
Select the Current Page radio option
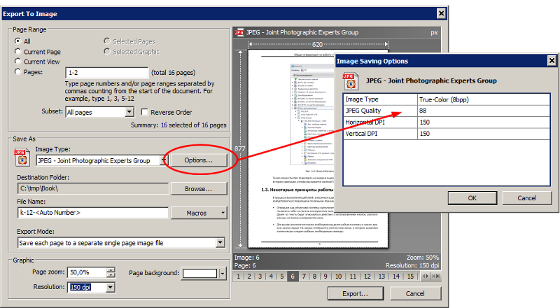click(18, 52)
